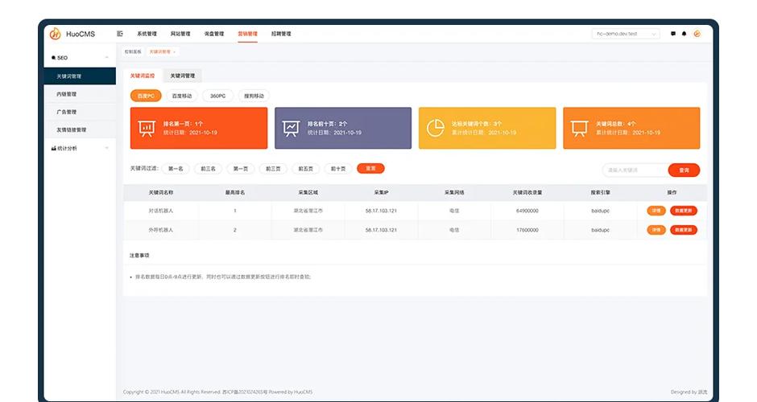Click the Powered by HuoCMS footer text
757x402 pixels.
[291, 392]
